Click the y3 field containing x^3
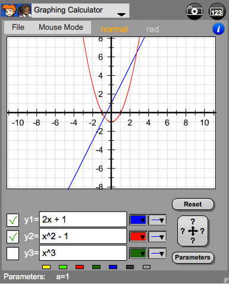The height and width of the screenshot is (284, 229). point(83,253)
